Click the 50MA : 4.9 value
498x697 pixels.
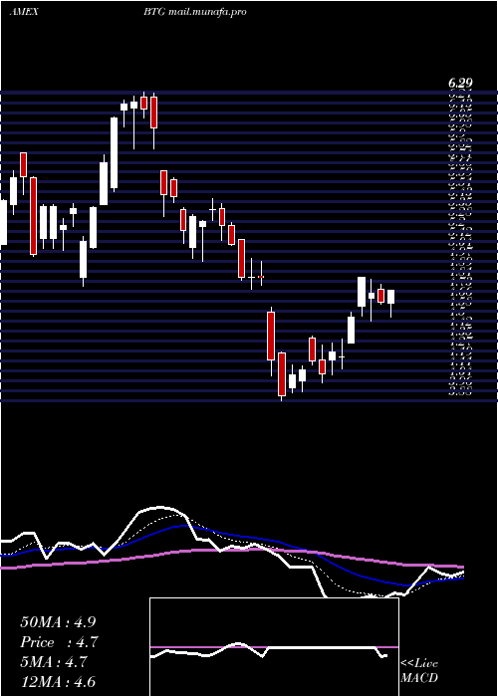click(58, 622)
